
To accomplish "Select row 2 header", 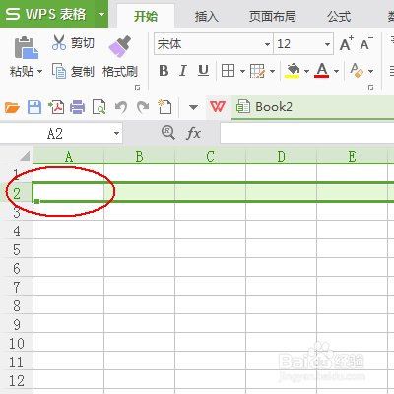I will tap(17, 193).
